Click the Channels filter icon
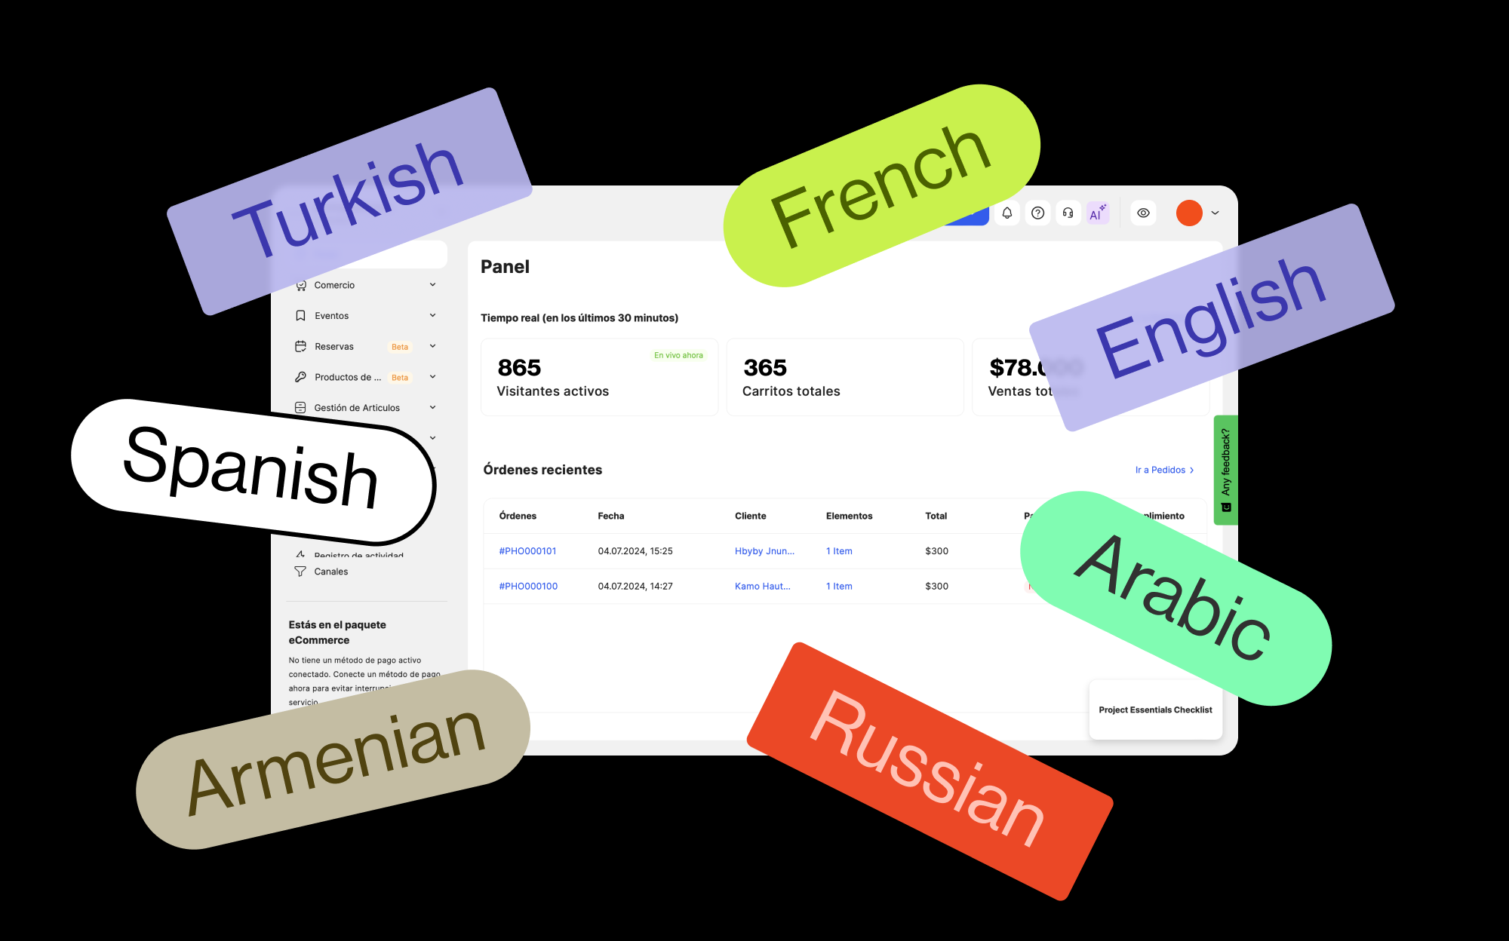The image size is (1509, 941). [300, 572]
